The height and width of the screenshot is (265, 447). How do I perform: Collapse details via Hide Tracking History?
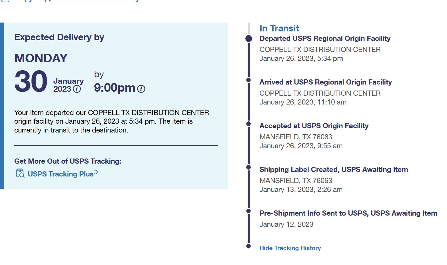(290, 248)
